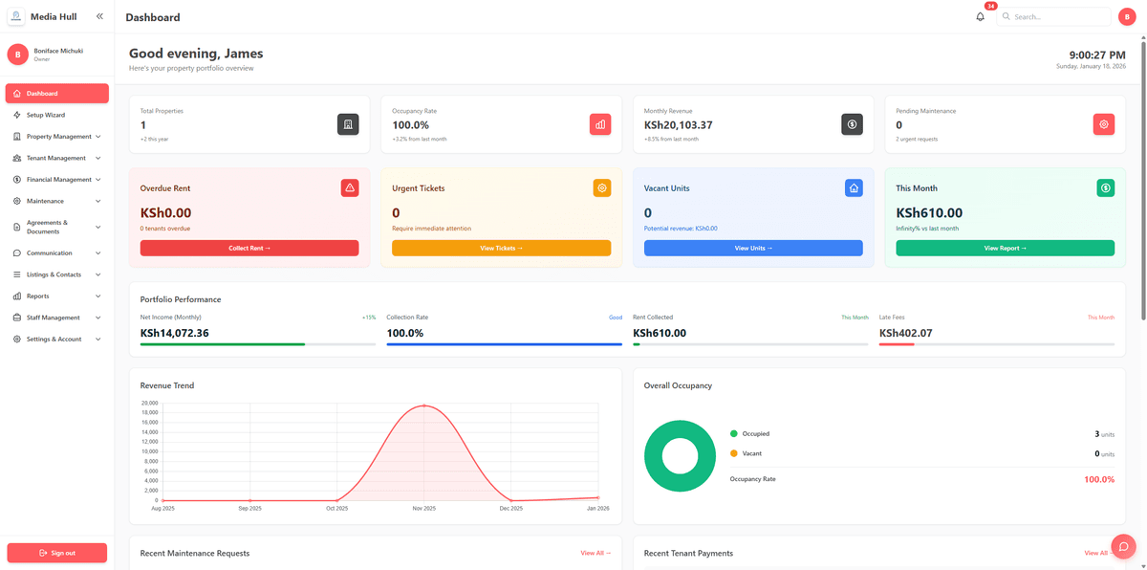Click the Collect Rent button
This screenshot has height=570, width=1147.
pos(249,247)
